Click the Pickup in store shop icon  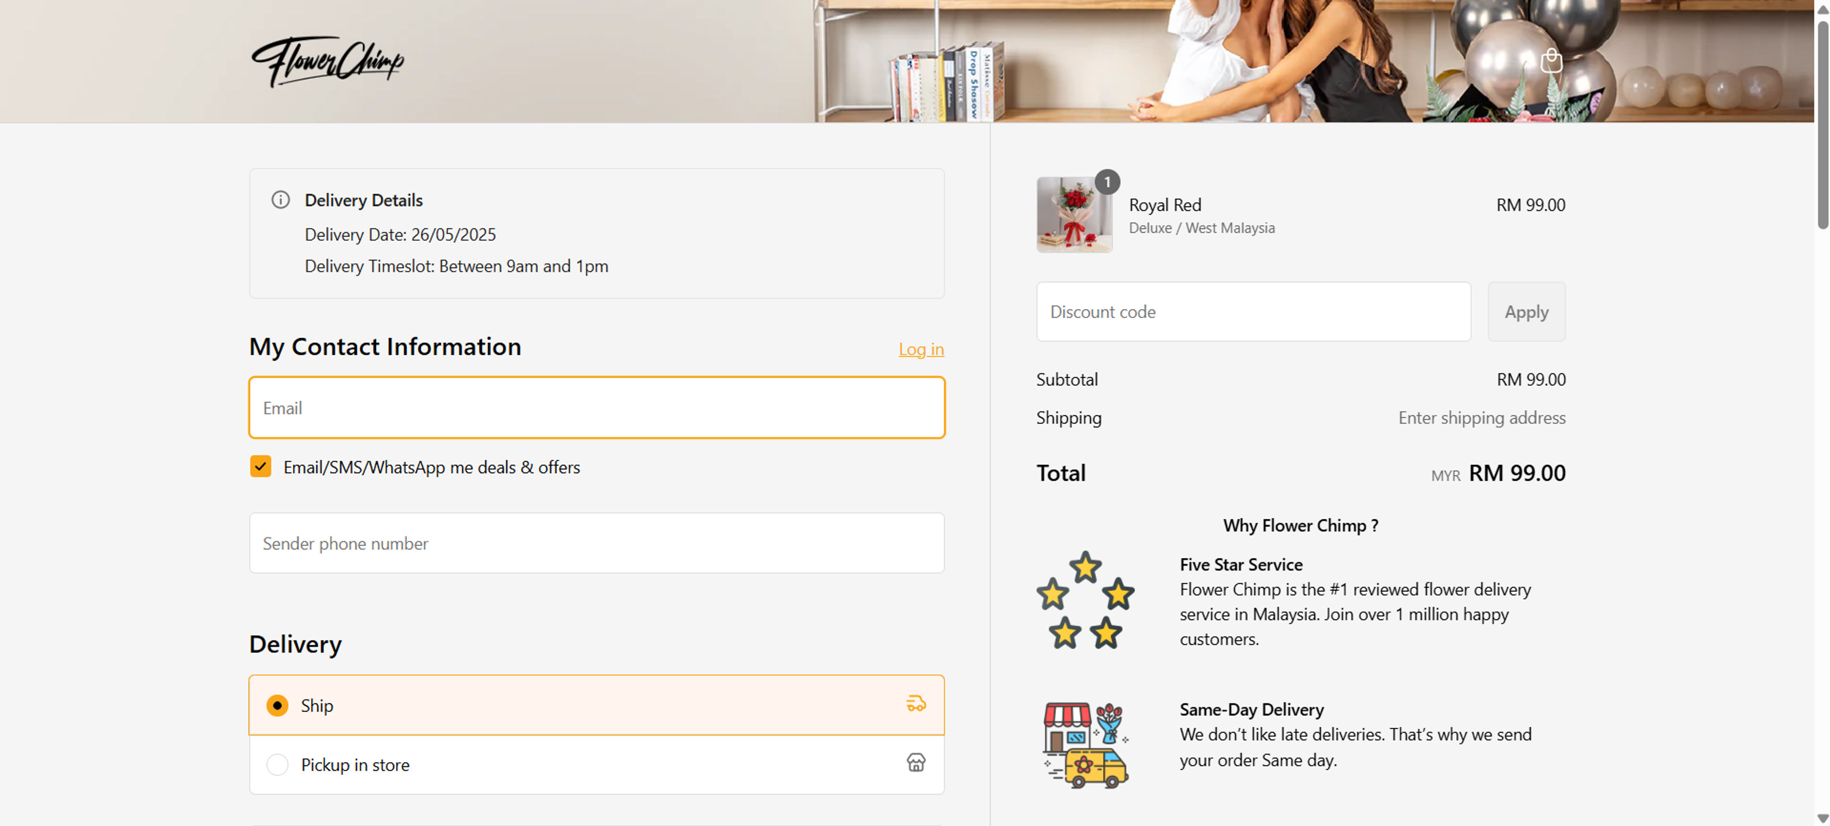tap(915, 763)
